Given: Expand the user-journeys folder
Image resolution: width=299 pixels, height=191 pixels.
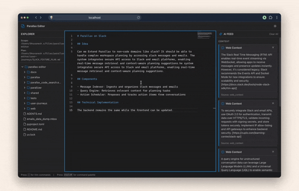Looking at the screenshot, I should click(25, 103).
